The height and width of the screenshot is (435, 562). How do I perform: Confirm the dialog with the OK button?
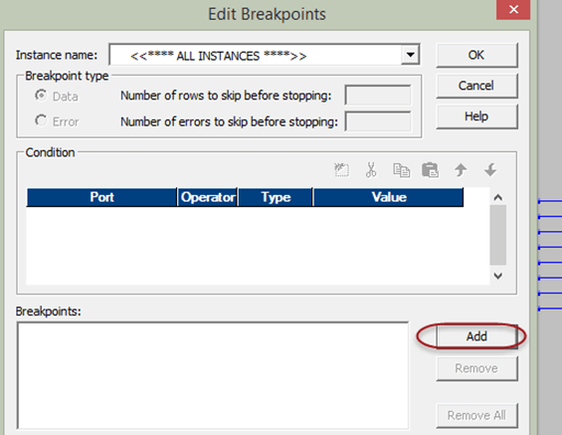476,55
